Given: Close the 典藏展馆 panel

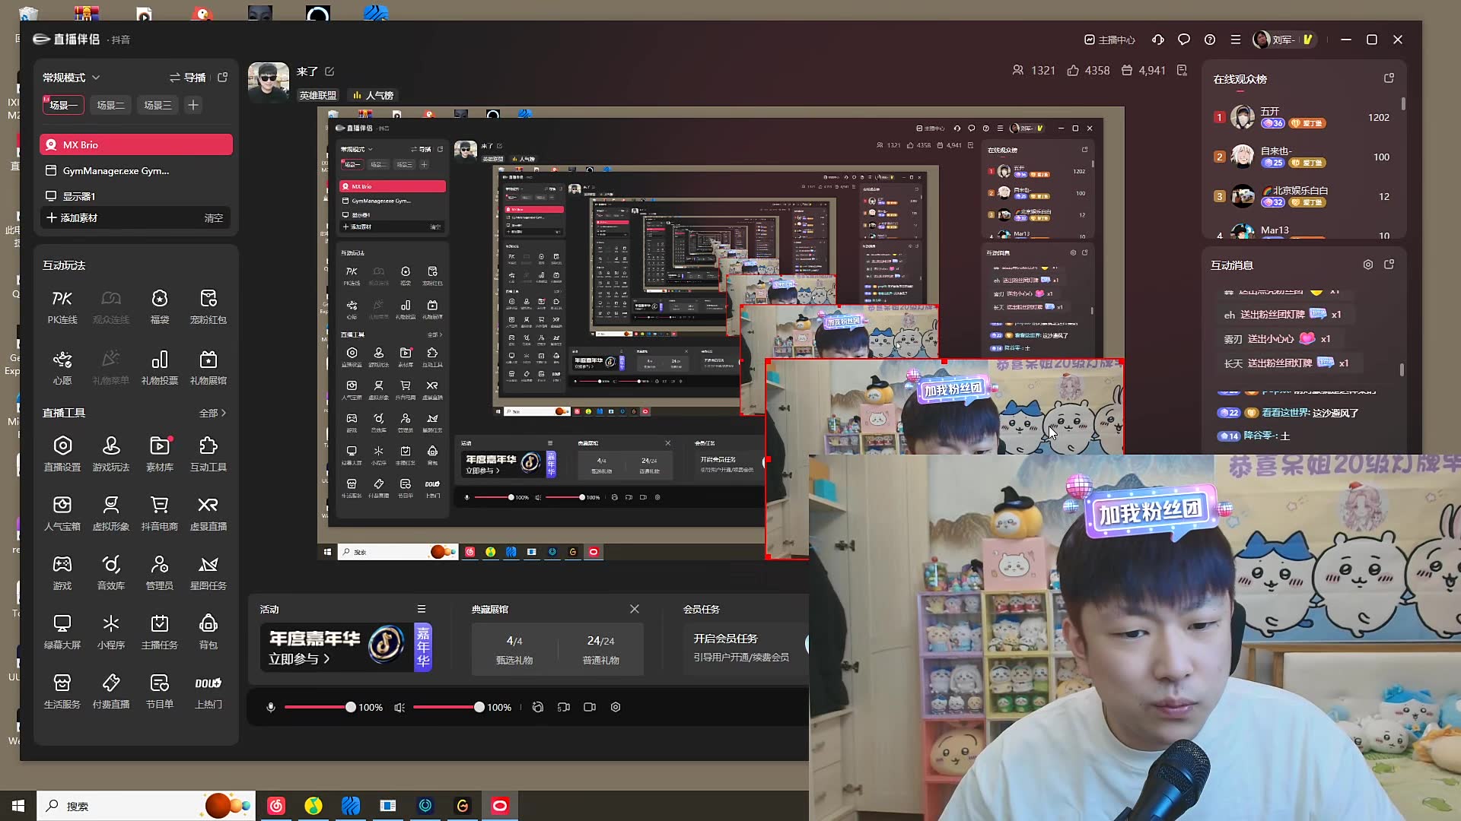Looking at the screenshot, I should pyautogui.click(x=635, y=609).
